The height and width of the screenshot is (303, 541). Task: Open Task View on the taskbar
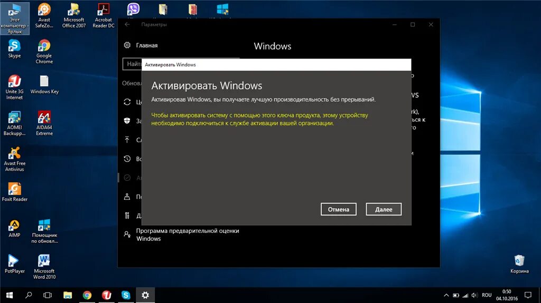(48, 295)
